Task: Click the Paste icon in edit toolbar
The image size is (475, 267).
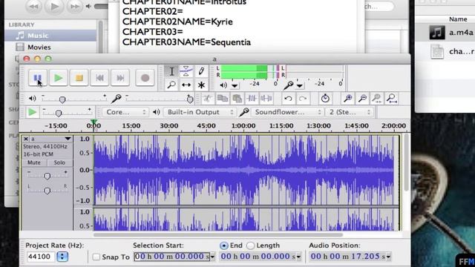Action: pos(237,99)
